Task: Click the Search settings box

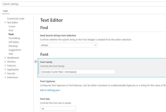Action: coord(83,4)
